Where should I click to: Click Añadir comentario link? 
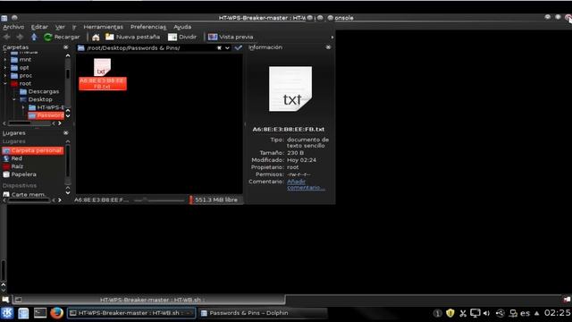pyautogui.click(x=306, y=184)
